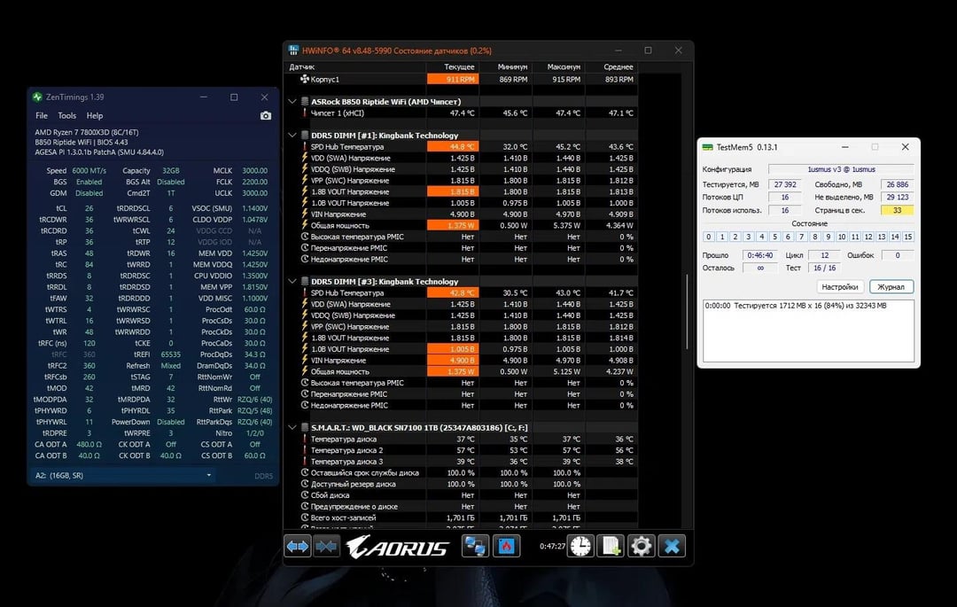Click the tREFI value 65535
This screenshot has width=957, height=607.
click(171, 354)
